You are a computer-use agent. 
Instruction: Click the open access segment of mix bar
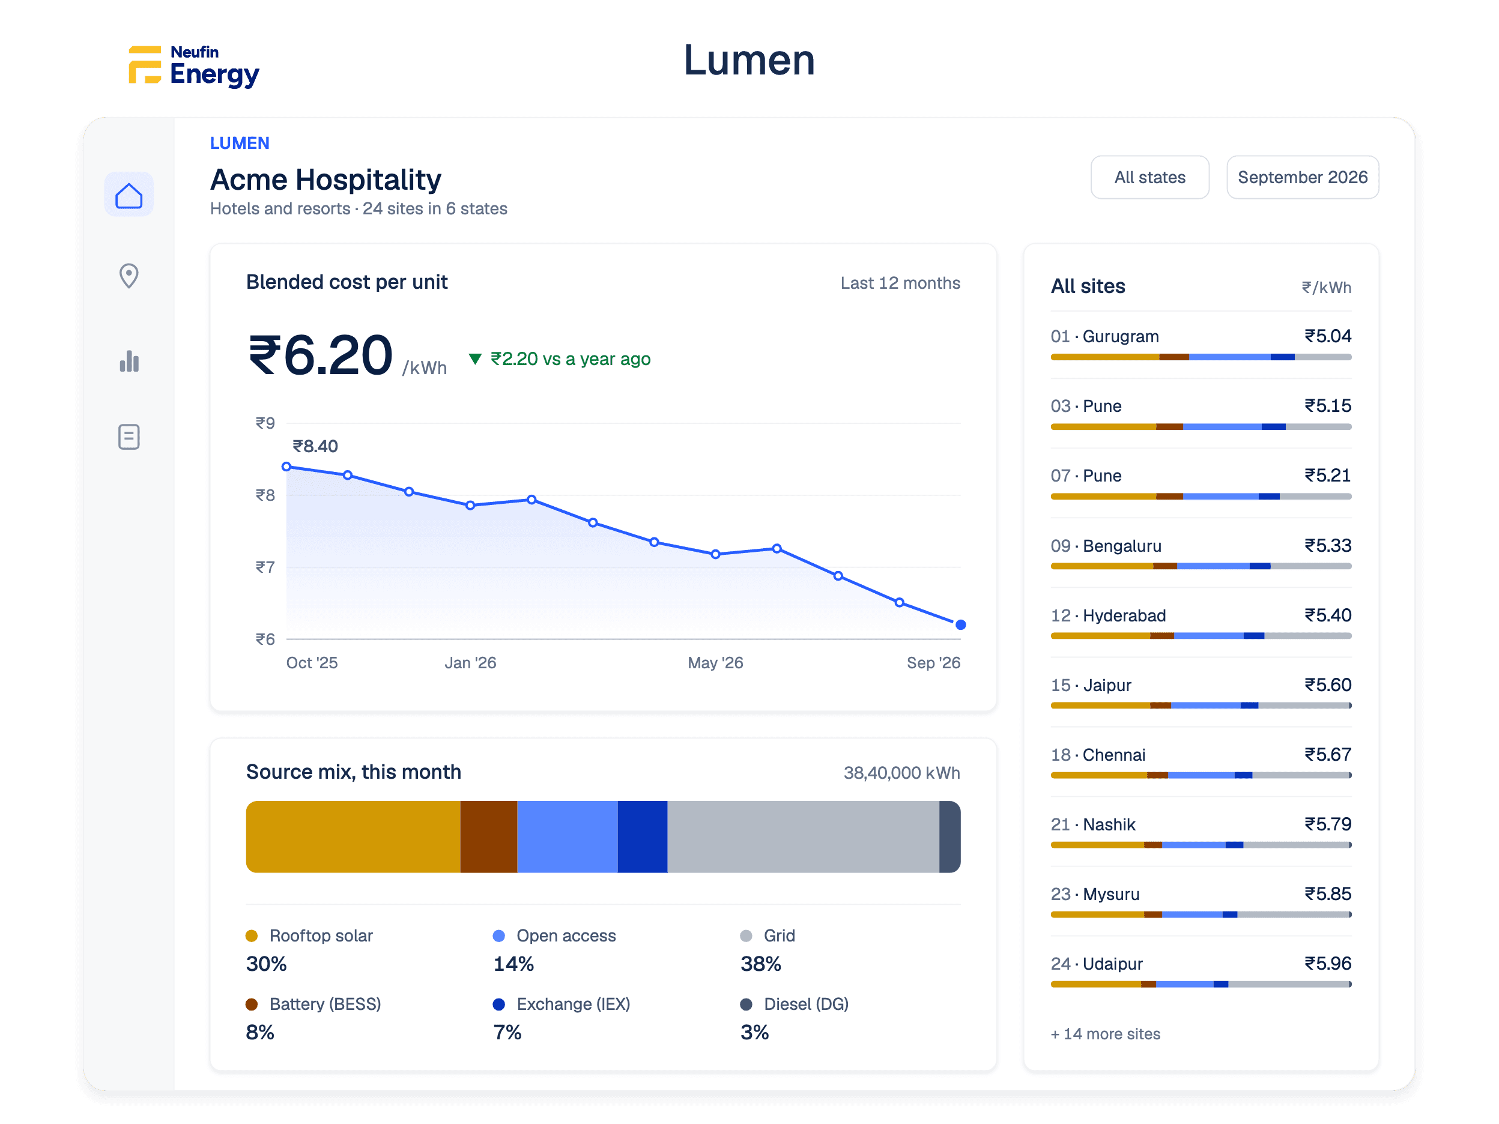(x=567, y=837)
